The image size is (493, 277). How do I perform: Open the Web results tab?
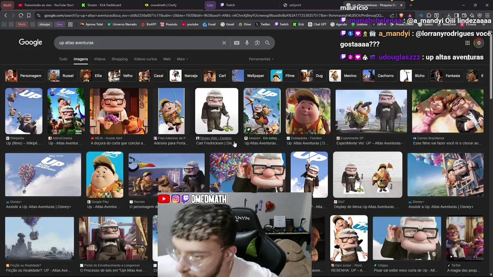coord(167,59)
